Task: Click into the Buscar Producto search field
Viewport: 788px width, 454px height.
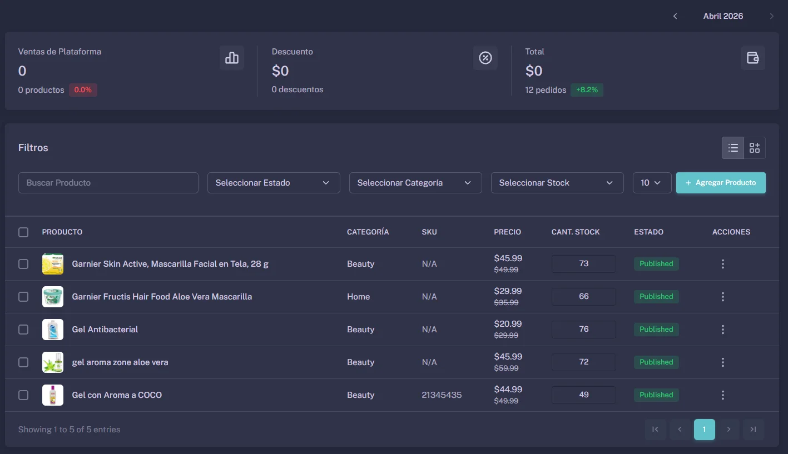Action: click(108, 183)
